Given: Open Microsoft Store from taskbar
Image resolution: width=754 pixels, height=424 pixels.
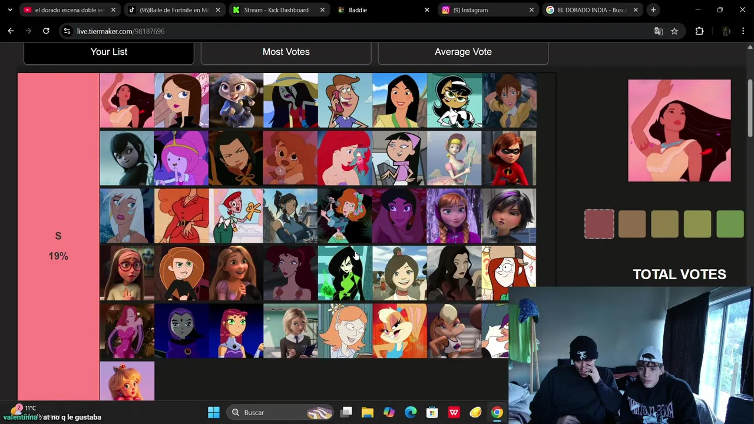Looking at the screenshot, I should point(432,412).
